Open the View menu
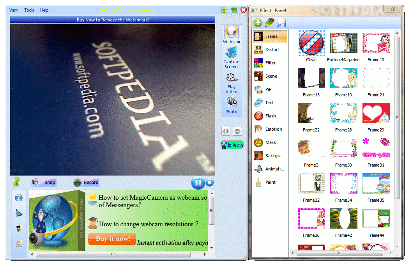This screenshot has width=412, height=268. (14, 10)
